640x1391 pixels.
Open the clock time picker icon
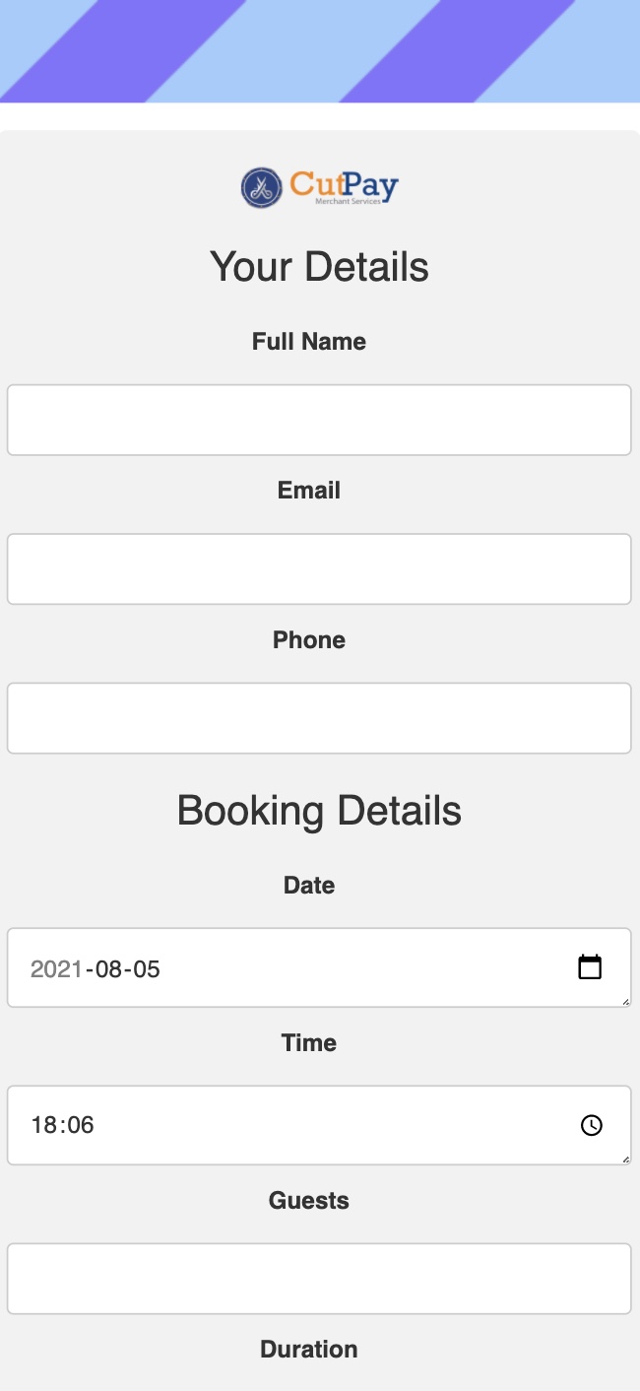point(591,1125)
